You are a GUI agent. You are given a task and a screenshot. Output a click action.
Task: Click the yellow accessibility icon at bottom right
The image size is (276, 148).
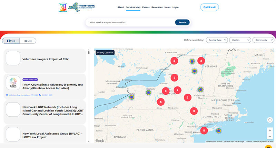[269, 146]
